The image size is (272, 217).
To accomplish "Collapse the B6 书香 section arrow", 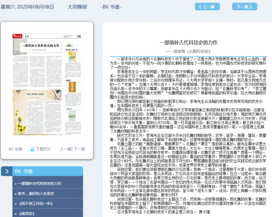I will pos(7,171).
